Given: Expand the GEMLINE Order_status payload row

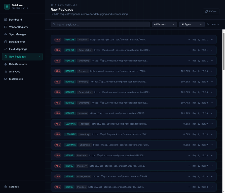Looking at the screenshot, I should coord(134,50).
